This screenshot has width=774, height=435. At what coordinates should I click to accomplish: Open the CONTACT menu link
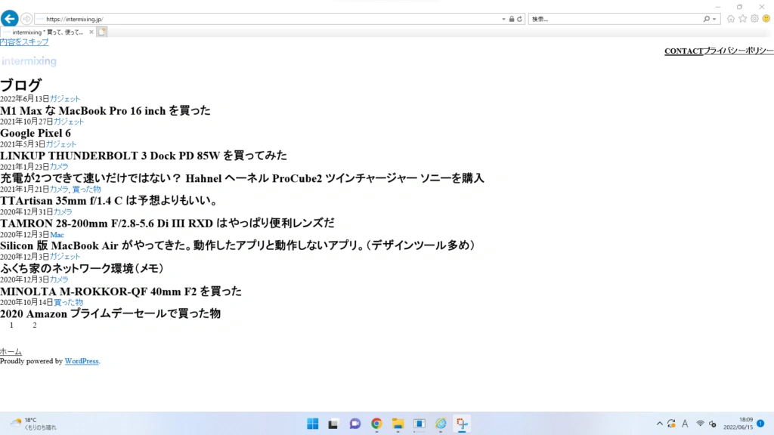tap(683, 51)
